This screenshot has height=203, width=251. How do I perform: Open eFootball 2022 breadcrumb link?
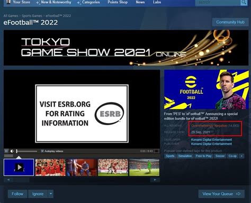point(58,16)
